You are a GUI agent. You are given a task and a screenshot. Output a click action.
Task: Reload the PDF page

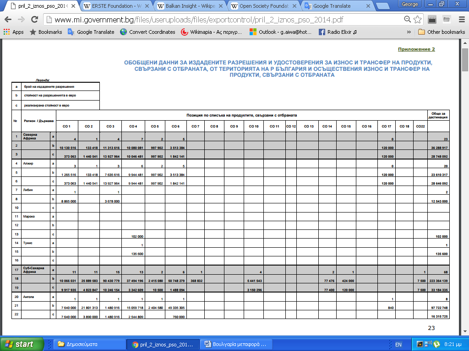tap(35, 20)
